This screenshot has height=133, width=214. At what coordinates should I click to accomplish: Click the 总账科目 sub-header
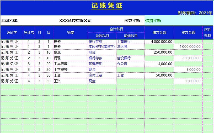coord(102,36)
